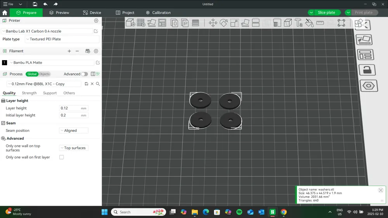The image size is (388, 218).
Task: Open the Seam position dropdown
Action: 74,130
